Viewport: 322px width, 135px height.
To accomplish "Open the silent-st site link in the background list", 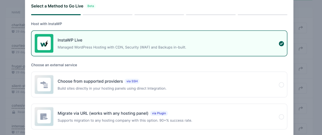I will pyautogui.click(x=18, y=86).
